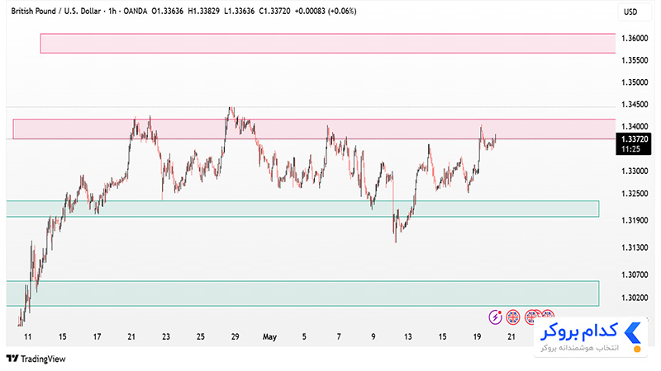Select the pink resistance zone near 1.34000
Image resolution: width=661 pixels, height=371 pixels.
click(314, 129)
